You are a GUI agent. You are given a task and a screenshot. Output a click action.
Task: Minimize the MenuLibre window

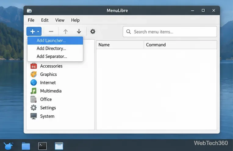[192, 11]
